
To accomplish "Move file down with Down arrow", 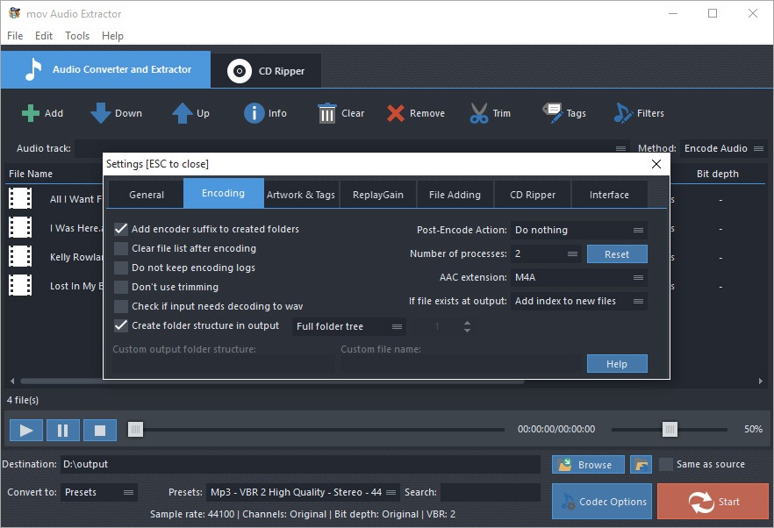I will [101, 113].
